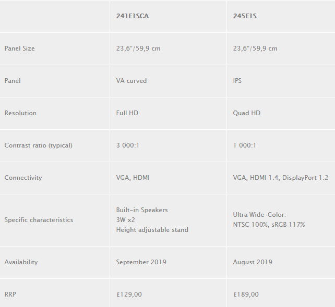
Task: Click the Height adjustable stand text
Action: point(152,230)
